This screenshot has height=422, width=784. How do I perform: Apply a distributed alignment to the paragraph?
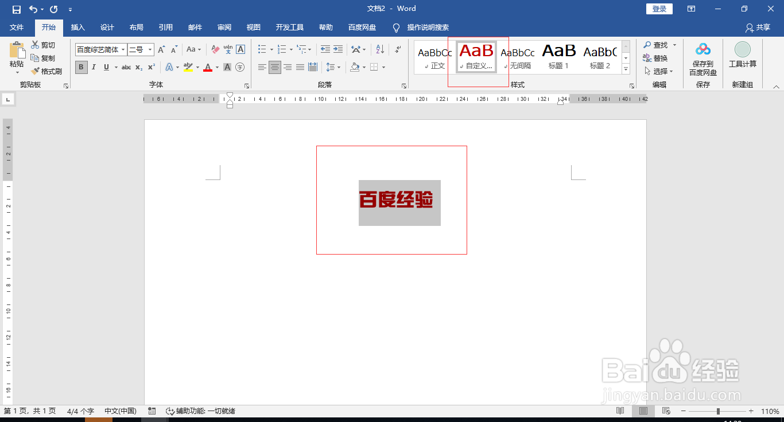313,67
